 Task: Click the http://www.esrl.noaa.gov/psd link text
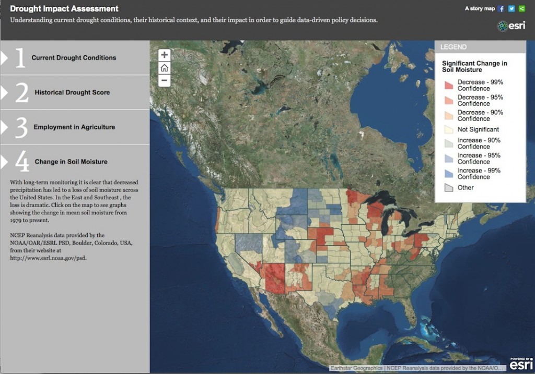pos(48,258)
